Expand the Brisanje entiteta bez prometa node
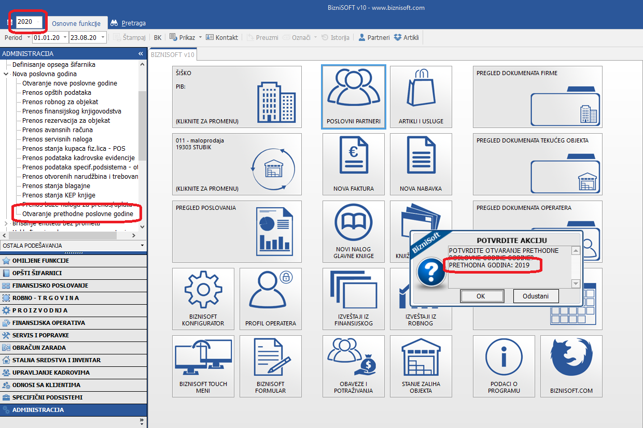The width and height of the screenshot is (643, 428). (x=6, y=223)
